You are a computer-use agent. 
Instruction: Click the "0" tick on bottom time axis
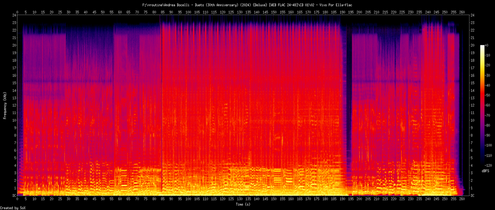tap(17, 200)
